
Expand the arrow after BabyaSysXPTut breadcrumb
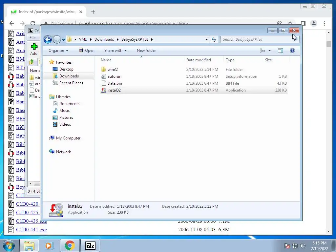[152, 39]
